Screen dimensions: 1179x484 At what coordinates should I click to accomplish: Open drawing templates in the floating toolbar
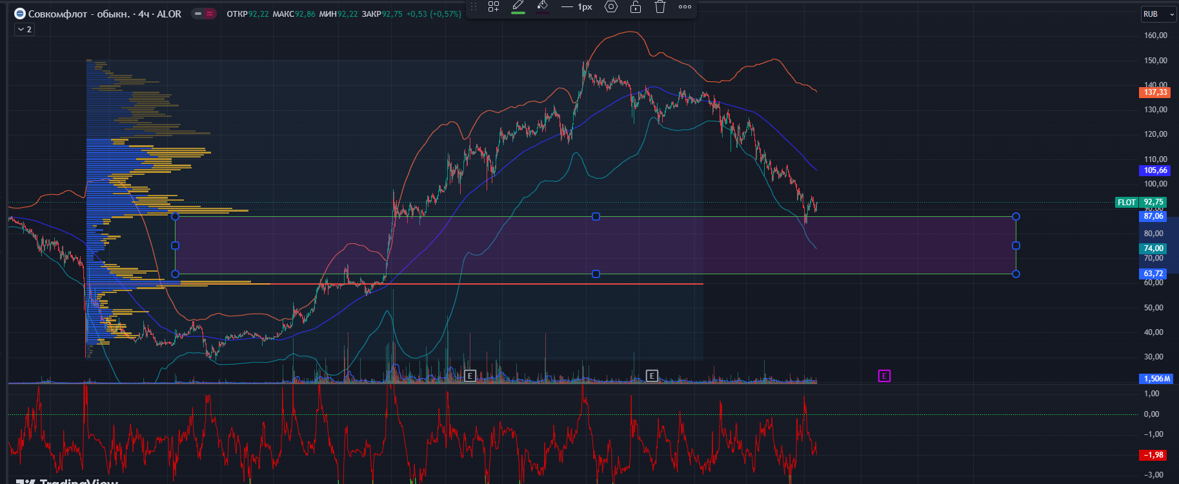494,6
